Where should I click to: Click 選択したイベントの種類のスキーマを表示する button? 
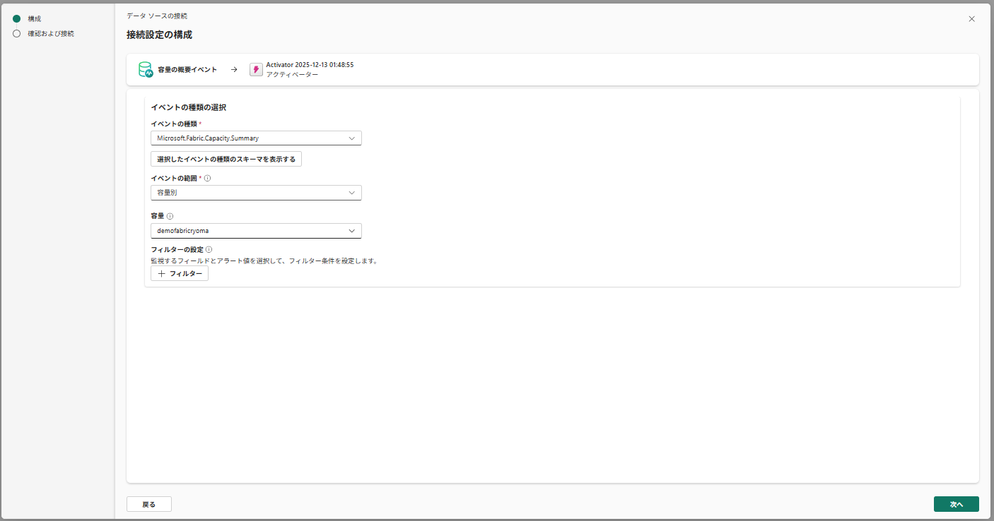click(x=226, y=159)
